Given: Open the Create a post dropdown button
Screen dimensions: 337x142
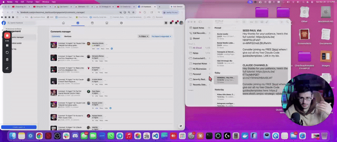Looking at the screenshot, I should (19, 127).
